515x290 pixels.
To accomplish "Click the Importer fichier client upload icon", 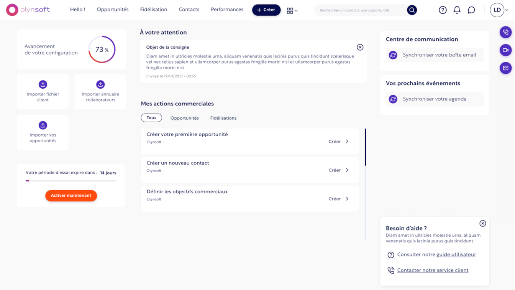I will click(x=43, y=84).
